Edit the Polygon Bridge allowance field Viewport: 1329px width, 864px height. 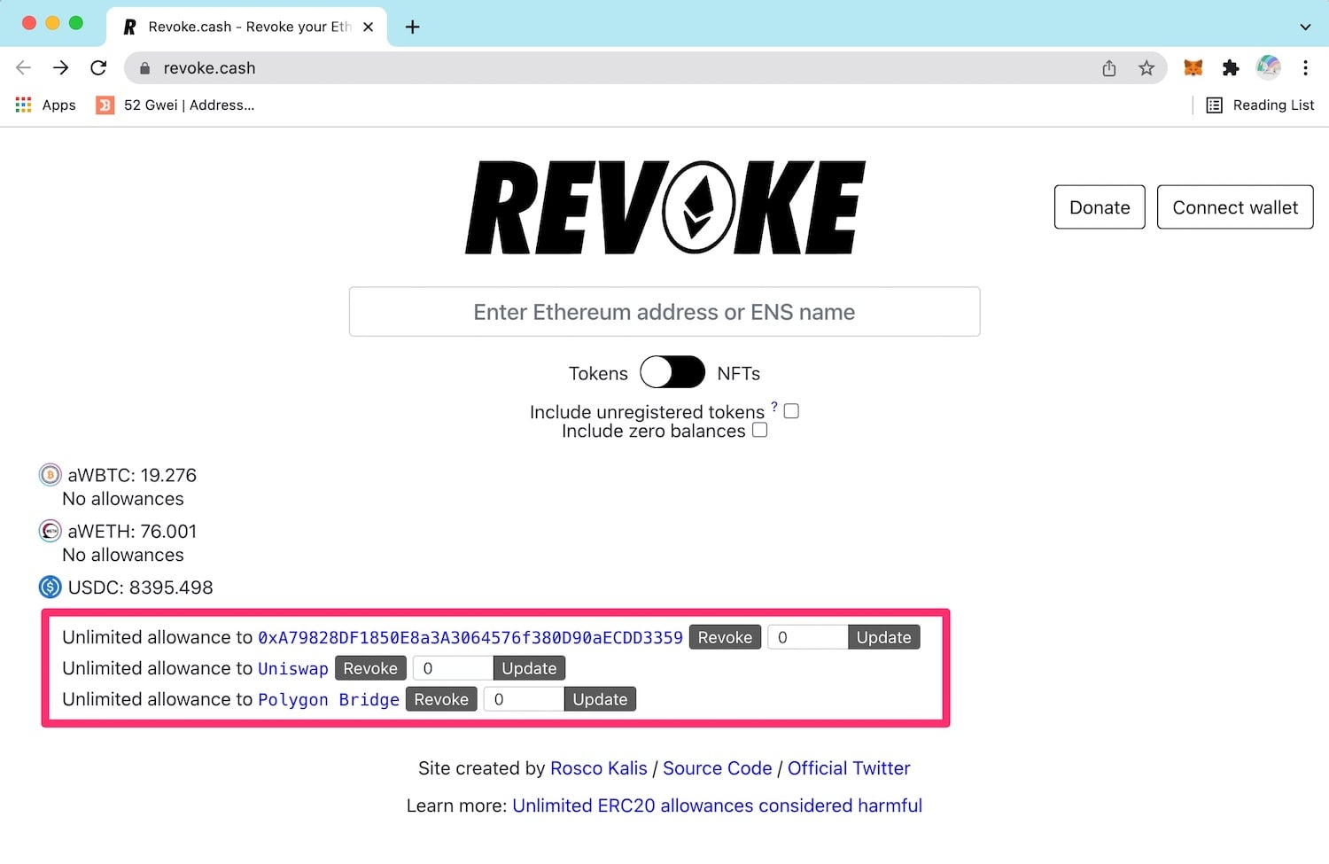524,699
